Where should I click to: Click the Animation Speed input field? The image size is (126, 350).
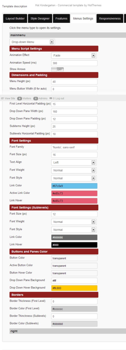point(74,63)
